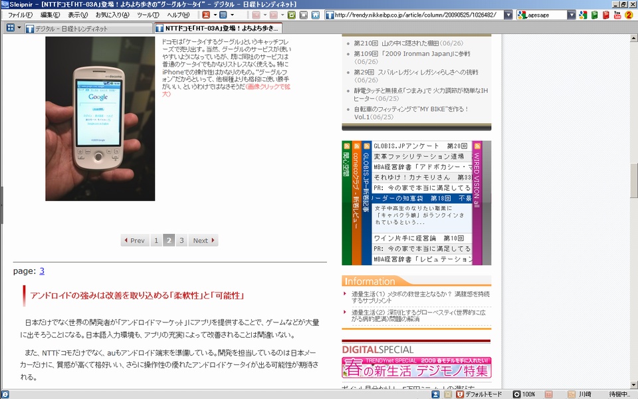Click the tab list icon left of tabs
638x399 pixels.
[x=11, y=28]
